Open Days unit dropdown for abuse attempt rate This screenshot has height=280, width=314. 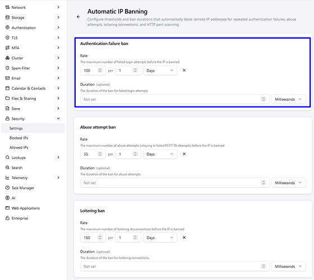[160, 154]
